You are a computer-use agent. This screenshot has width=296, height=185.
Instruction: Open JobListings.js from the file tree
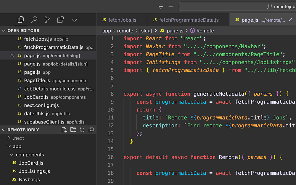tap(34, 171)
